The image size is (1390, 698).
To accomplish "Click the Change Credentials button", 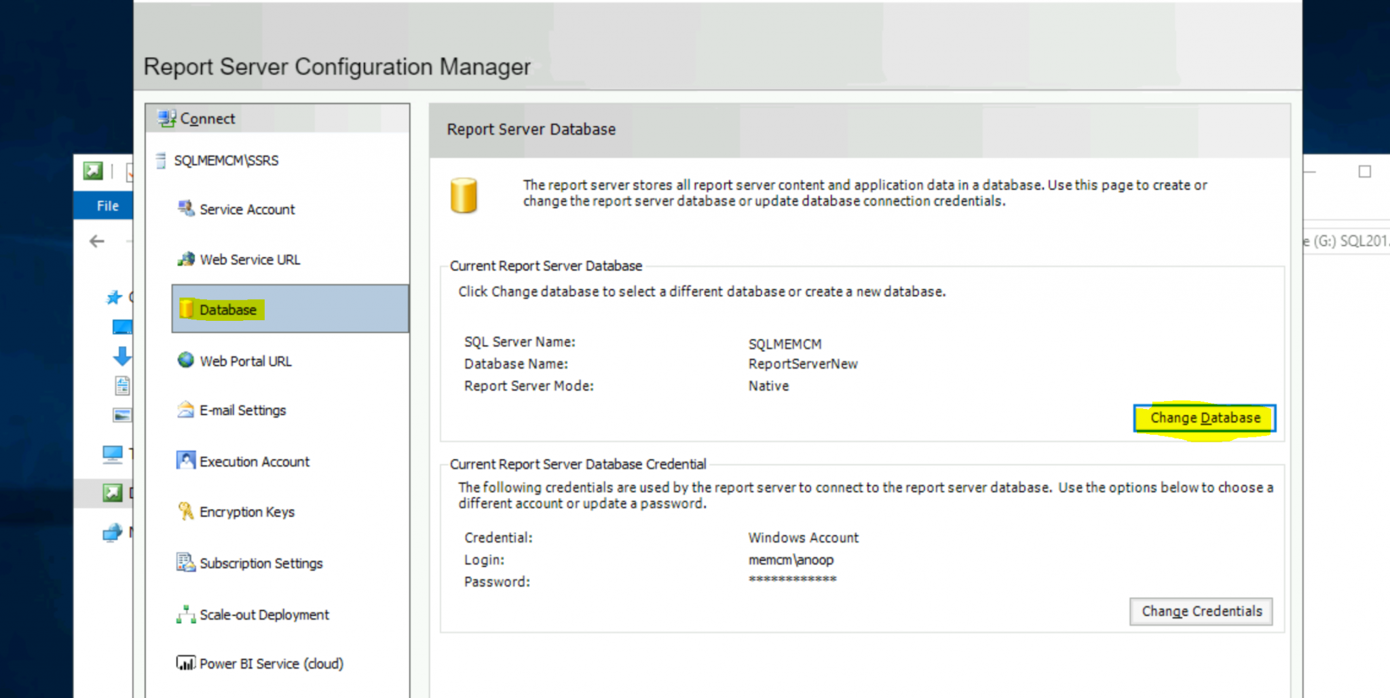I will point(1201,610).
